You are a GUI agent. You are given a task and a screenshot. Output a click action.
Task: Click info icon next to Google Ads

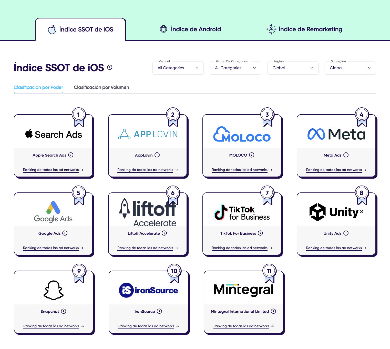point(65,233)
